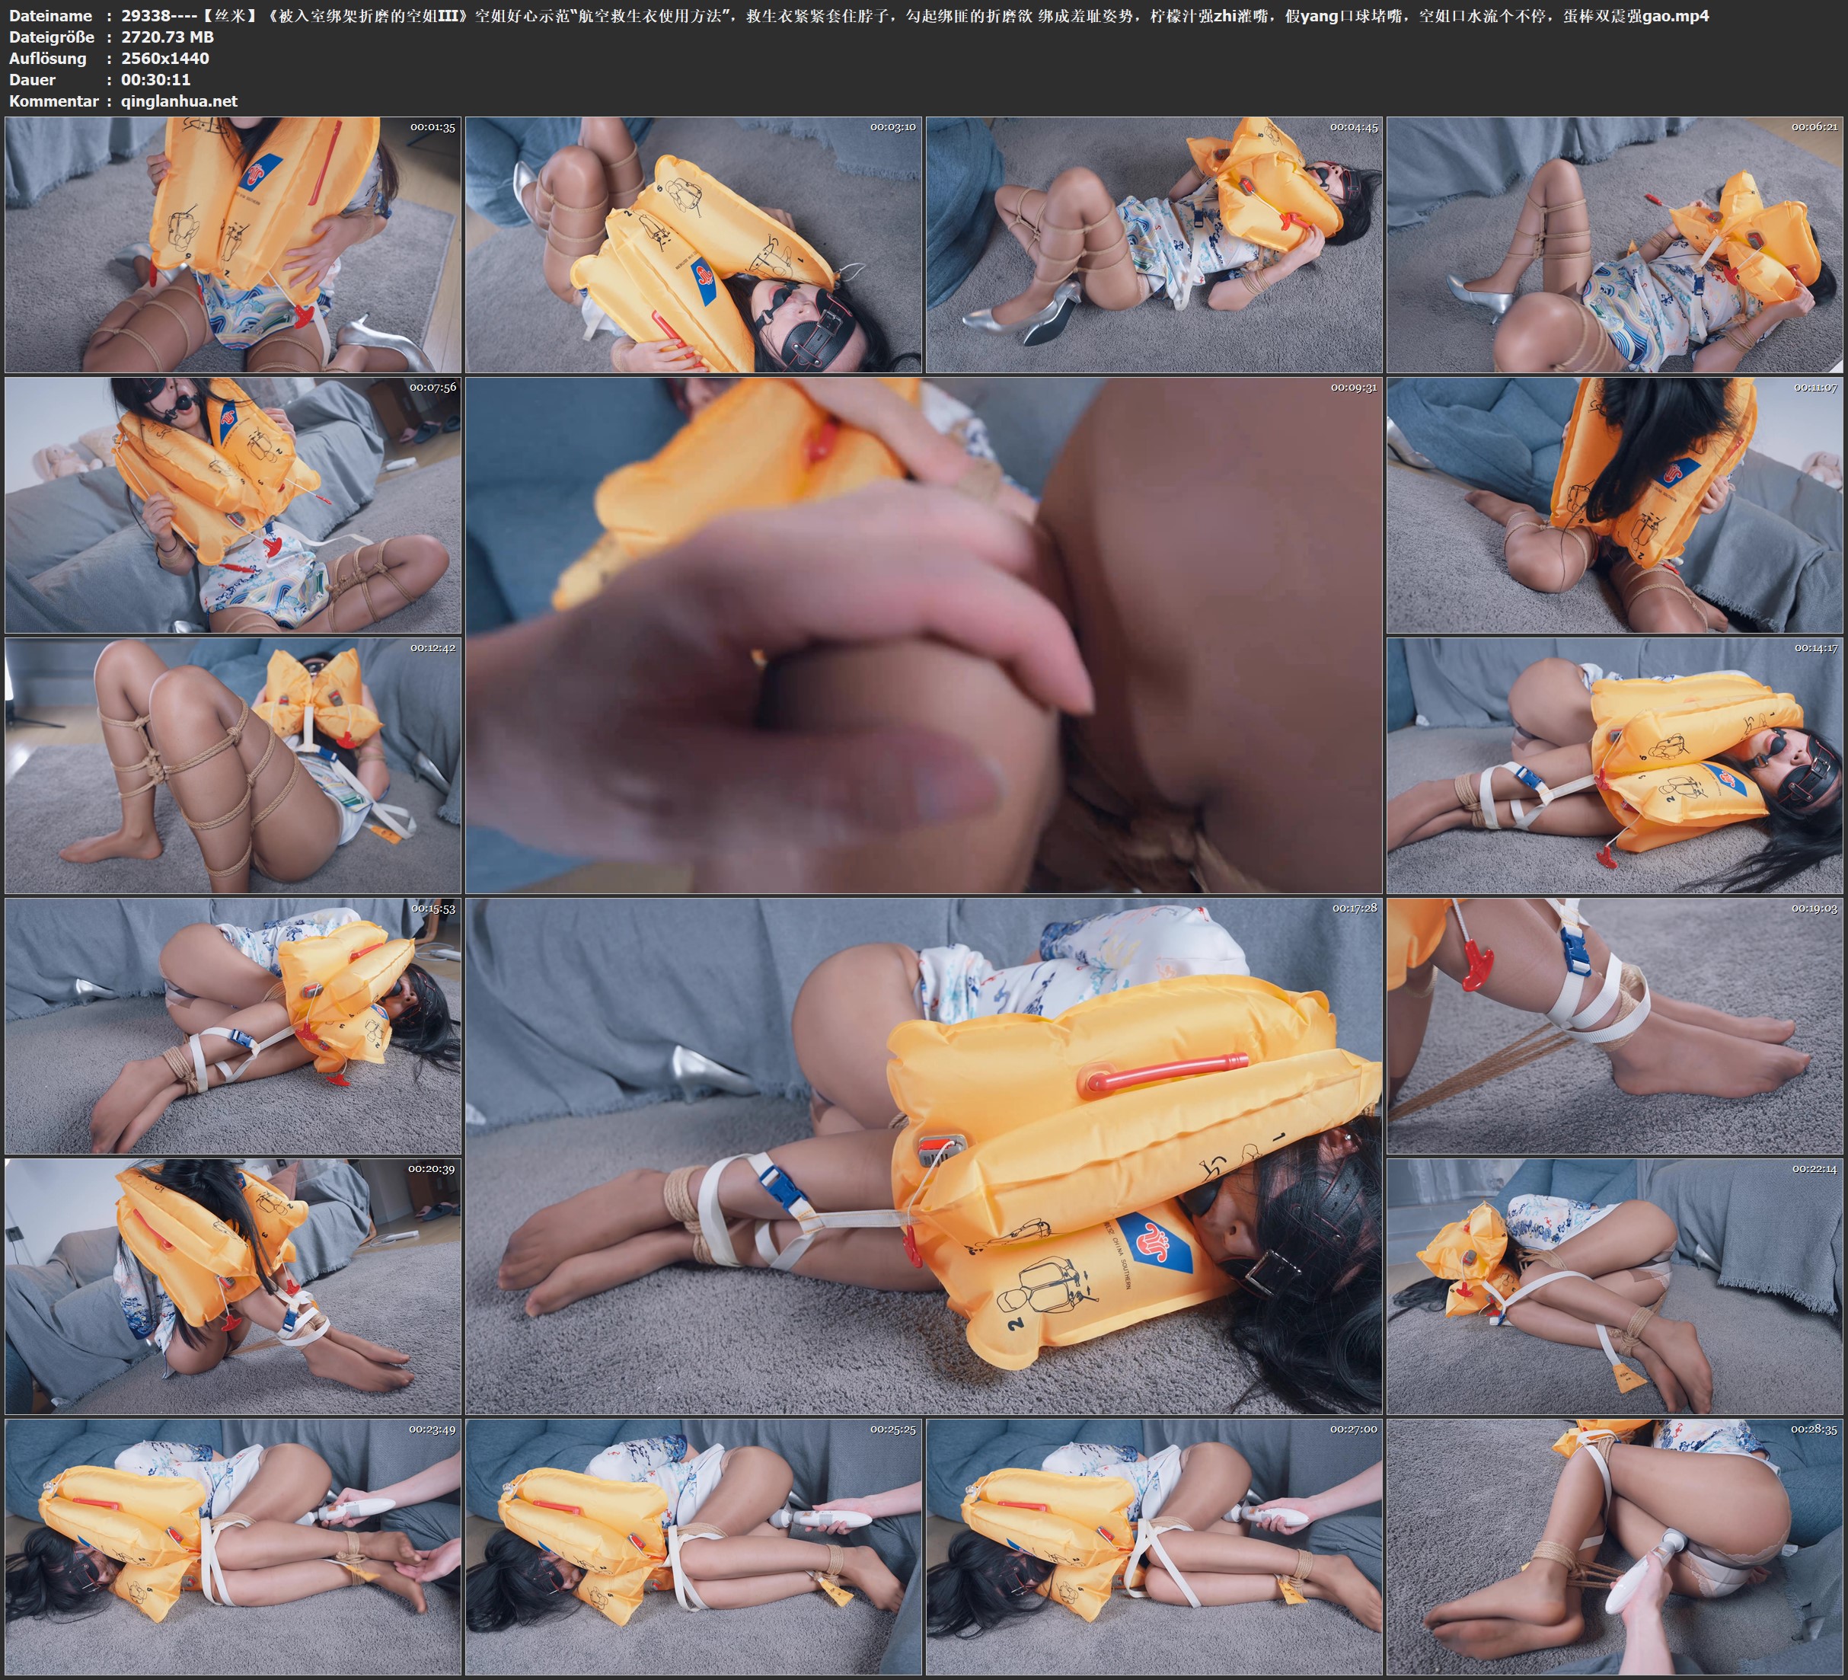Click the frame marked 00:25:25
This screenshot has width=1848, height=1680.
point(693,1546)
